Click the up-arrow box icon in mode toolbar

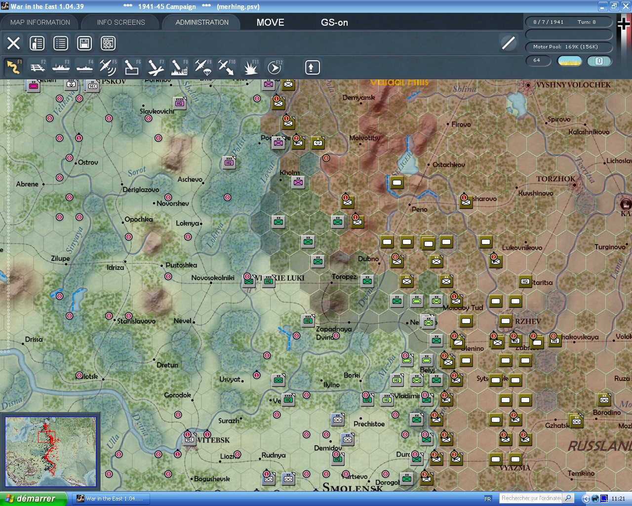pos(312,67)
